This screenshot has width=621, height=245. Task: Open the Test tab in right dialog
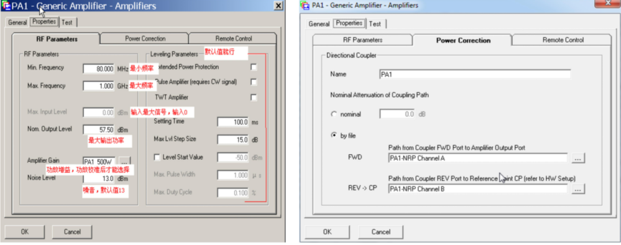coord(375,24)
